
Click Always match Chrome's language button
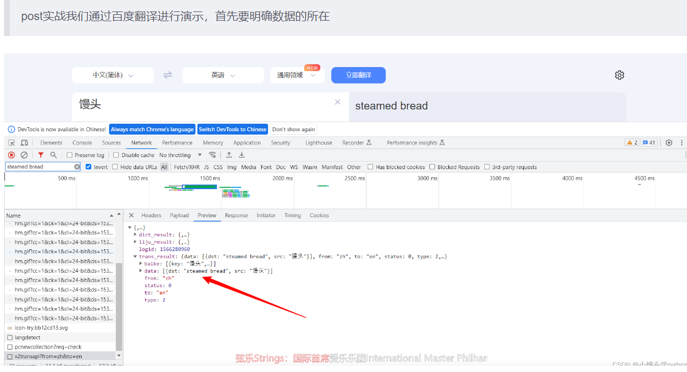pyautogui.click(x=152, y=130)
